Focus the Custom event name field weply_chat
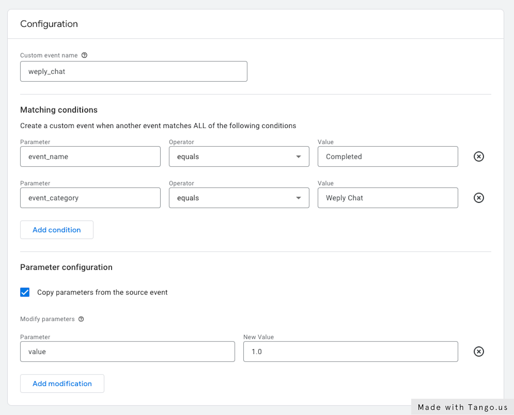This screenshot has height=415, width=514. click(134, 71)
